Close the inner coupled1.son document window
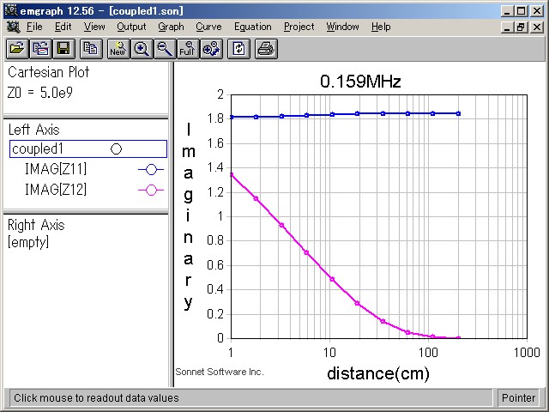 [537, 27]
